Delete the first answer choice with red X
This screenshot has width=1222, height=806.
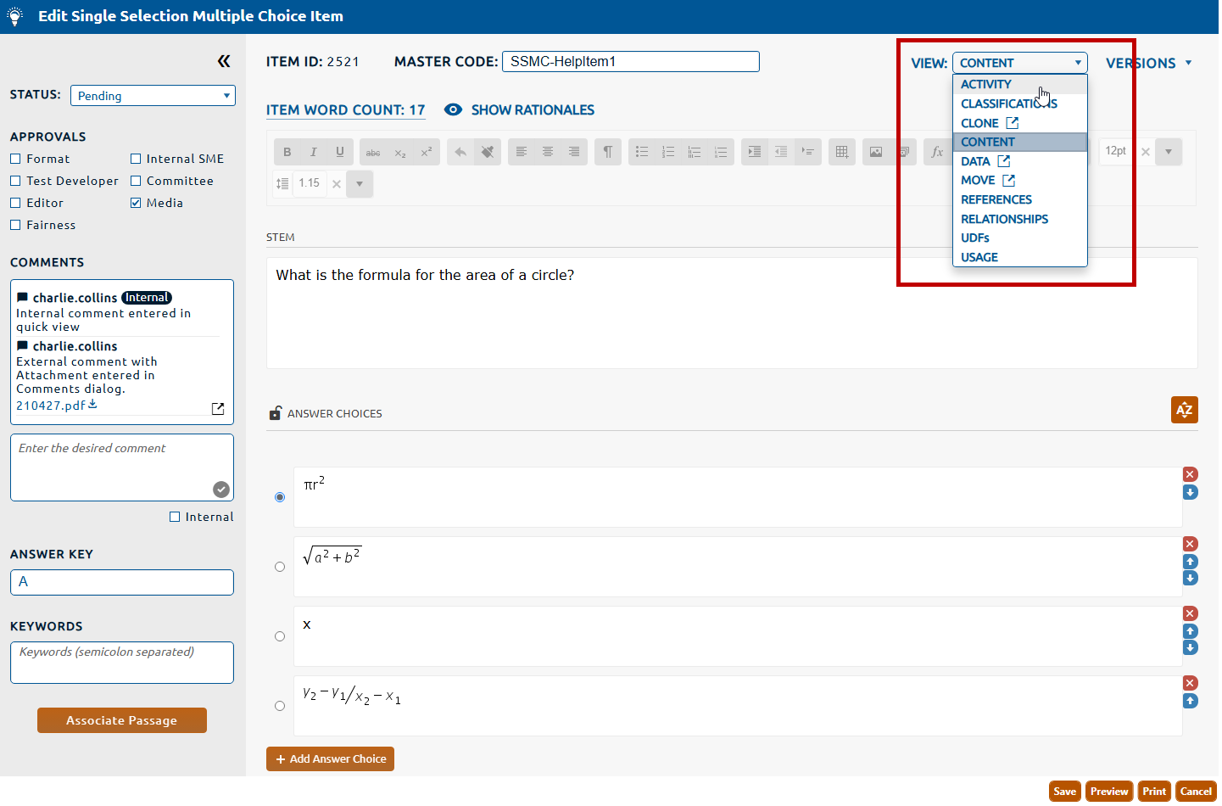[1191, 474]
